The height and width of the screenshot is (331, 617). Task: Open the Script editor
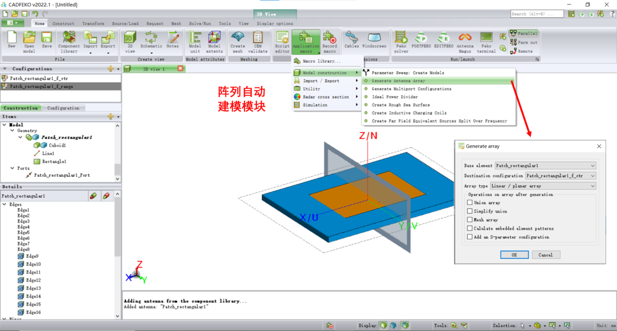pyautogui.click(x=282, y=42)
